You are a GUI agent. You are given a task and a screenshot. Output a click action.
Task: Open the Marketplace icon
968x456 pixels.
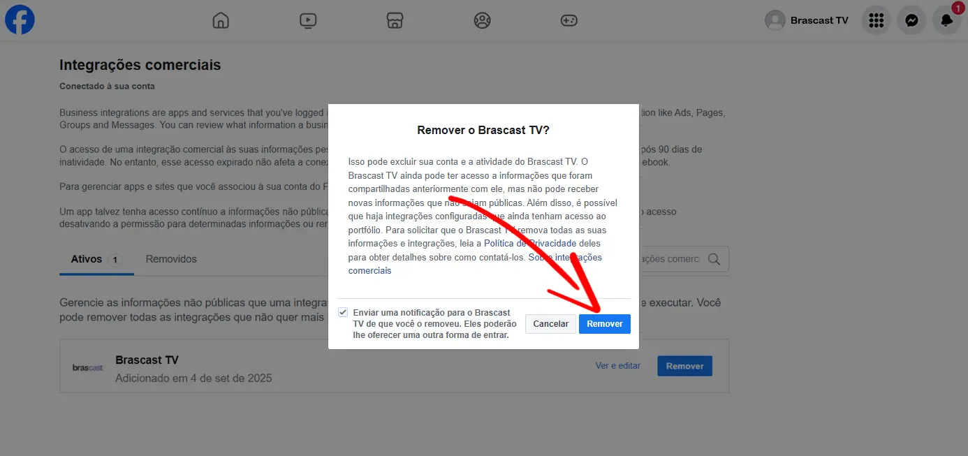[x=395, y=20]
